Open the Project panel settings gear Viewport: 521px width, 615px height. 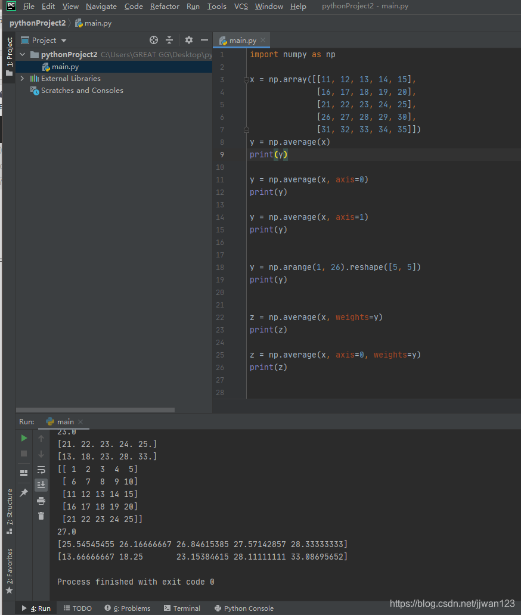coord(189,40)
